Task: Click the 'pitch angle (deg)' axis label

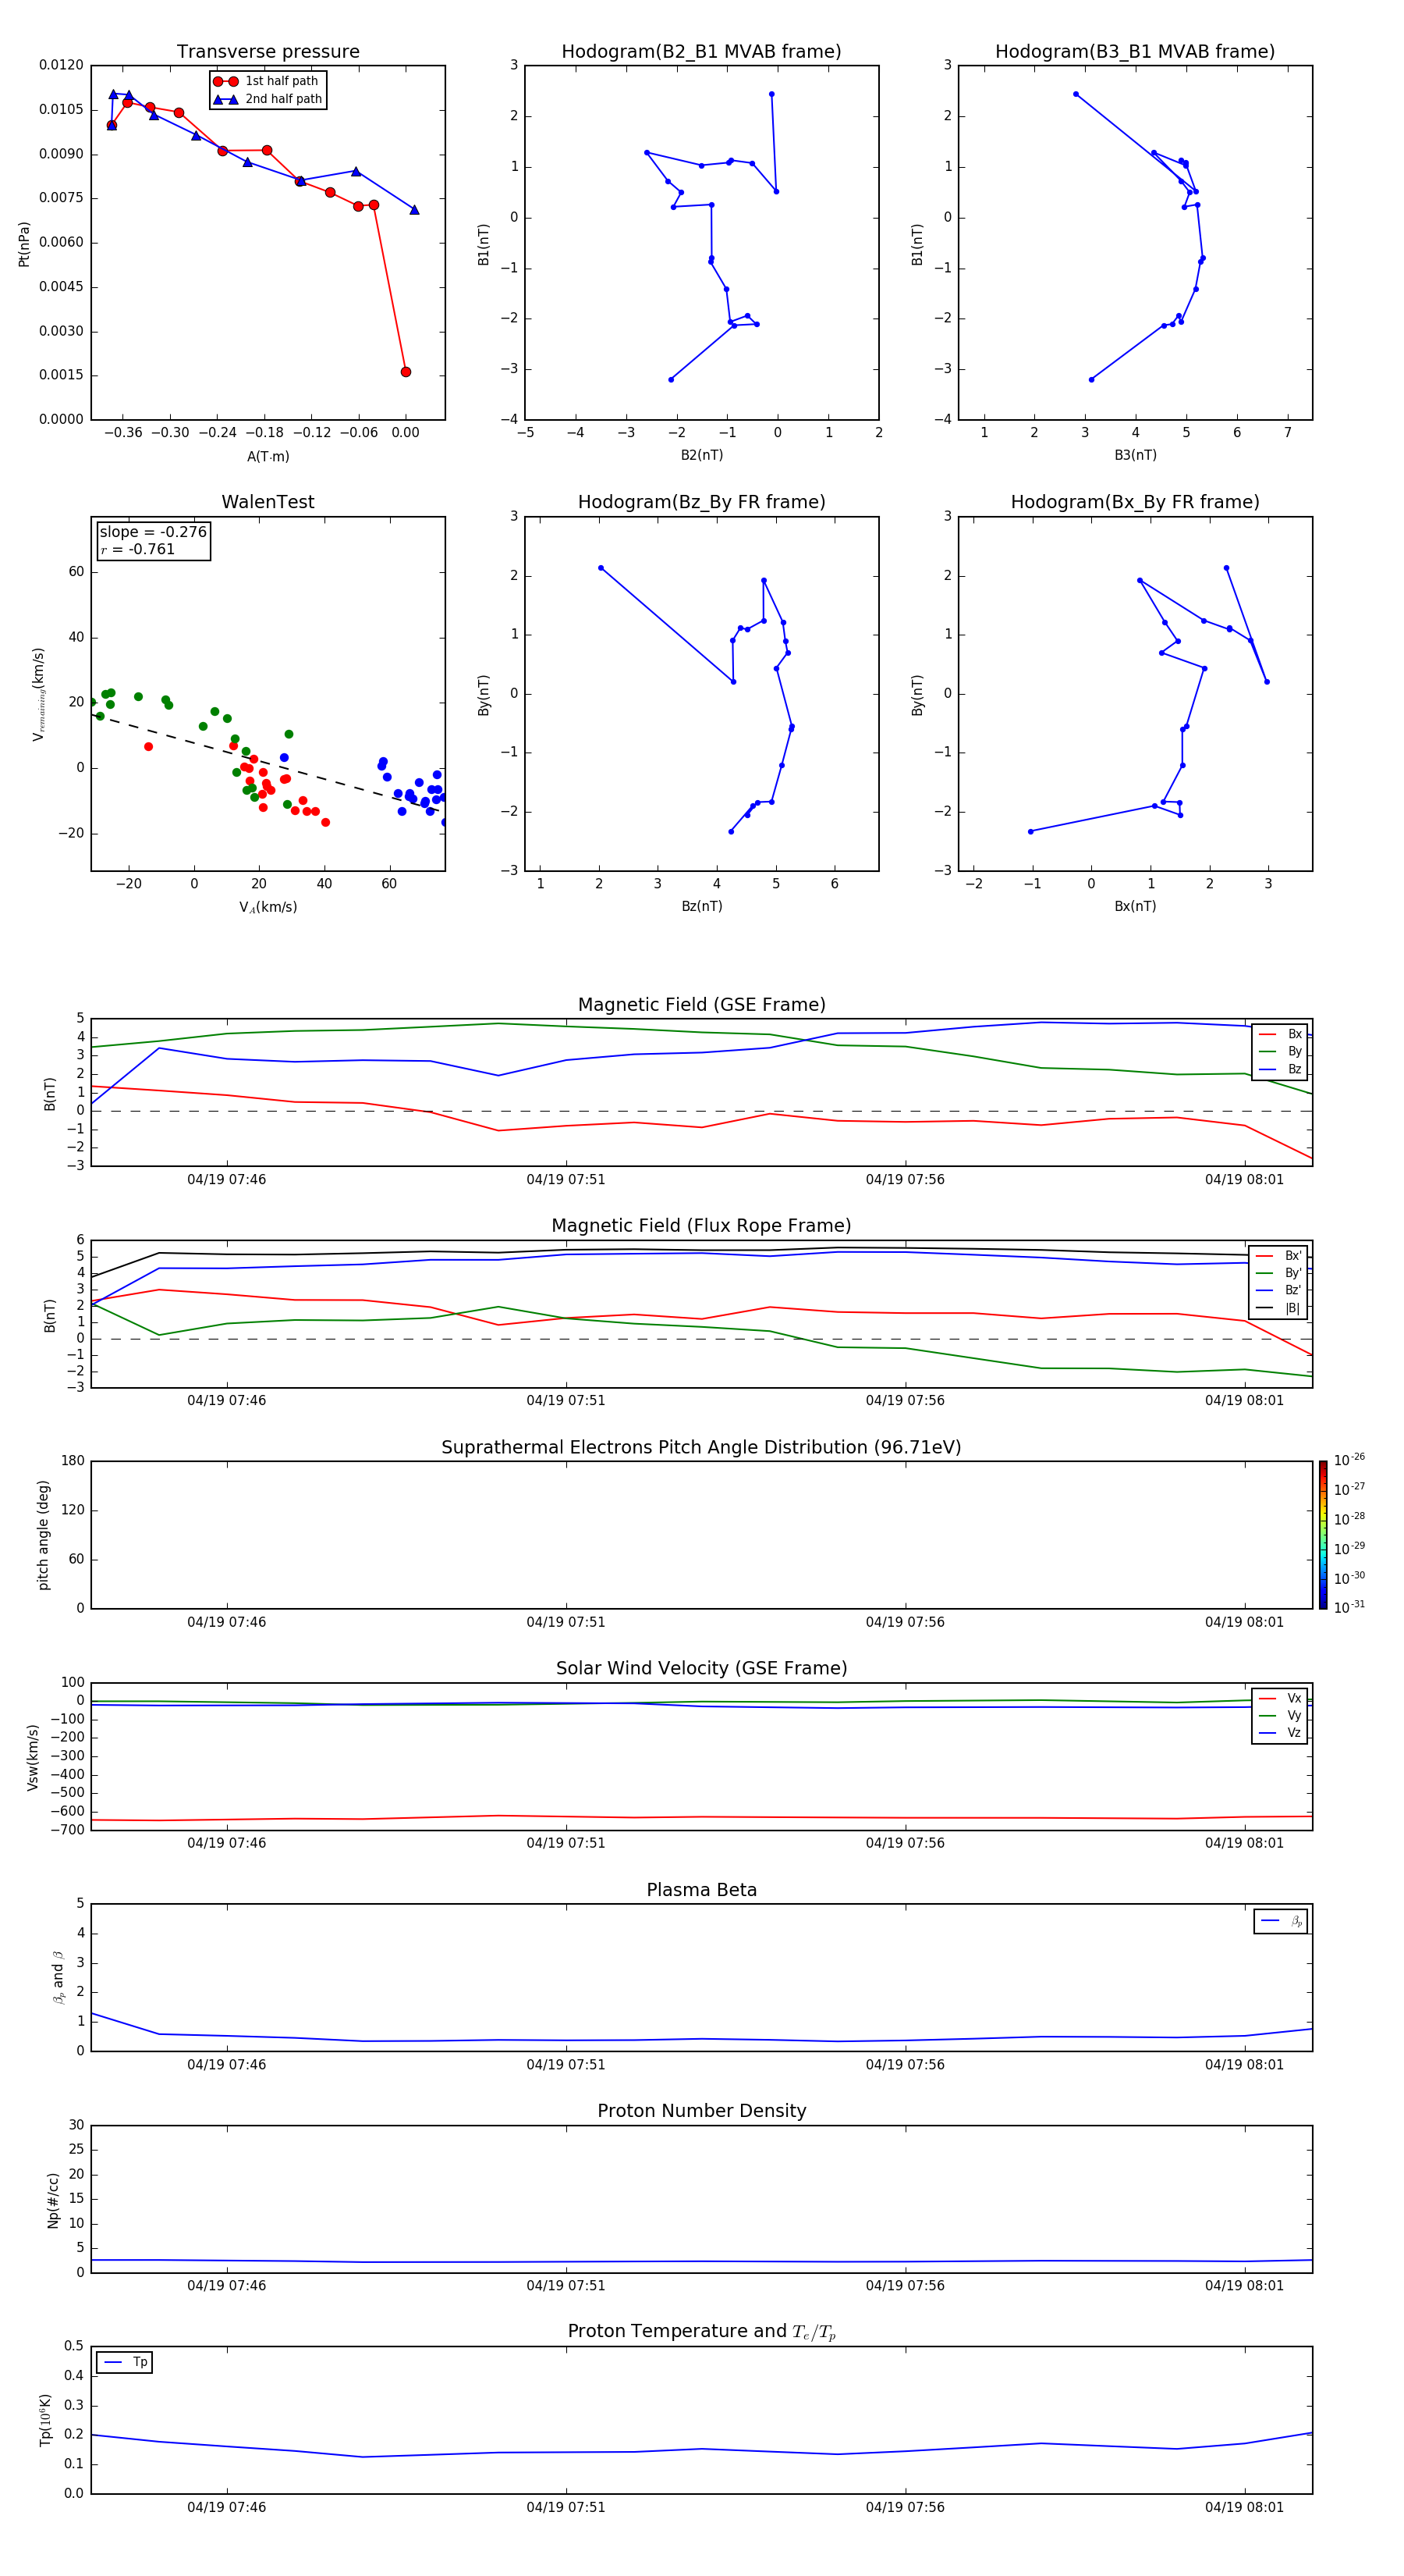Action: (x=43, y=1535)
